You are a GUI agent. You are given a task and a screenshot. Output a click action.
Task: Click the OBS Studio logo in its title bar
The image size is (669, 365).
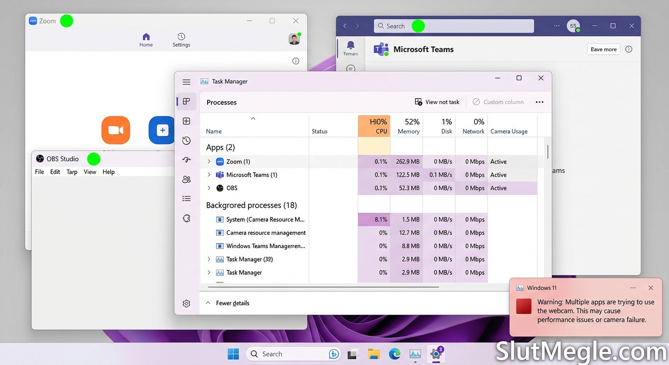click(x=40, y=159)
